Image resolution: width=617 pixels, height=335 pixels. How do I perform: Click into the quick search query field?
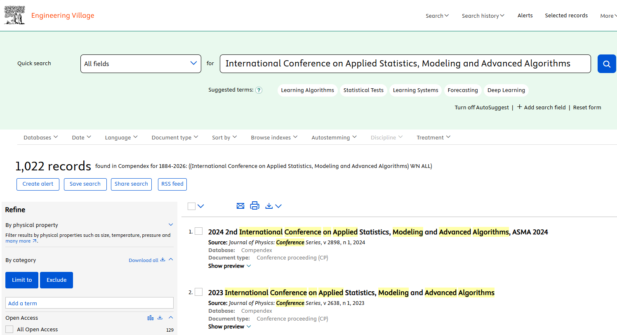click(405, 64)
